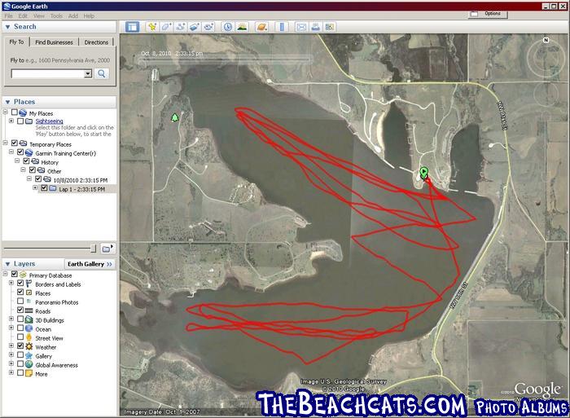Switch to the Fly To tab
Image resolution: width=570 pixels, height=418 pixels.
click(16, 42)
